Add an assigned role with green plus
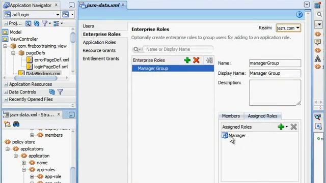326x183 pixels. tap(281, 127)
